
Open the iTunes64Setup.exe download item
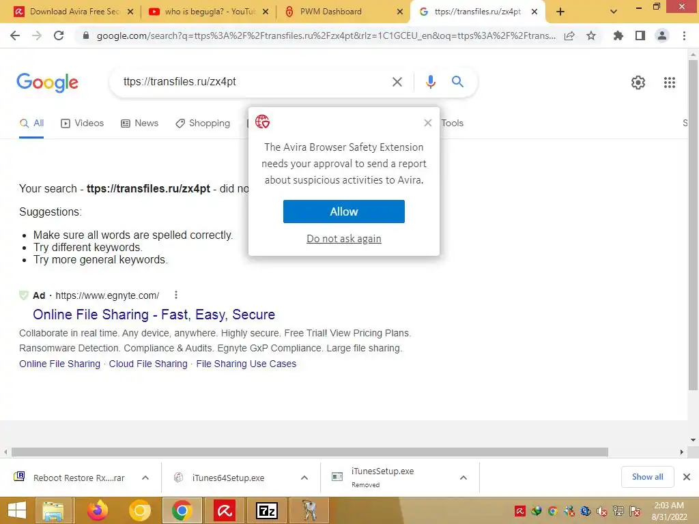[228, 478]
